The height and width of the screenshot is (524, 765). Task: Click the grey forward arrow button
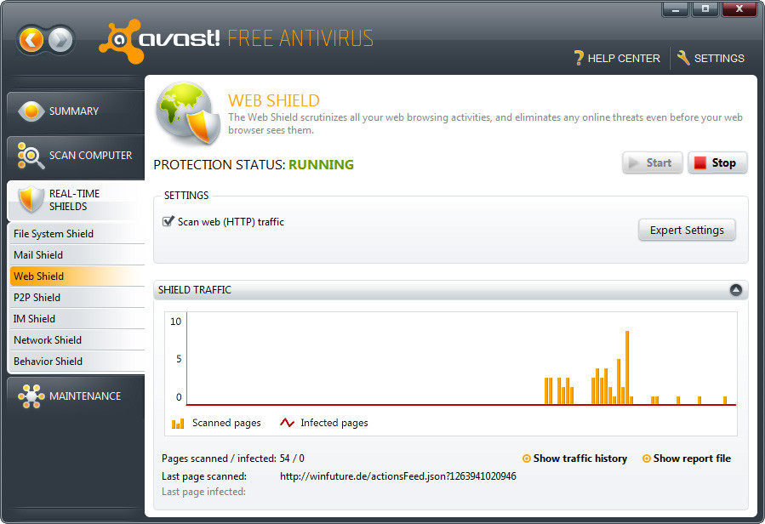click(x=60, y=39)
